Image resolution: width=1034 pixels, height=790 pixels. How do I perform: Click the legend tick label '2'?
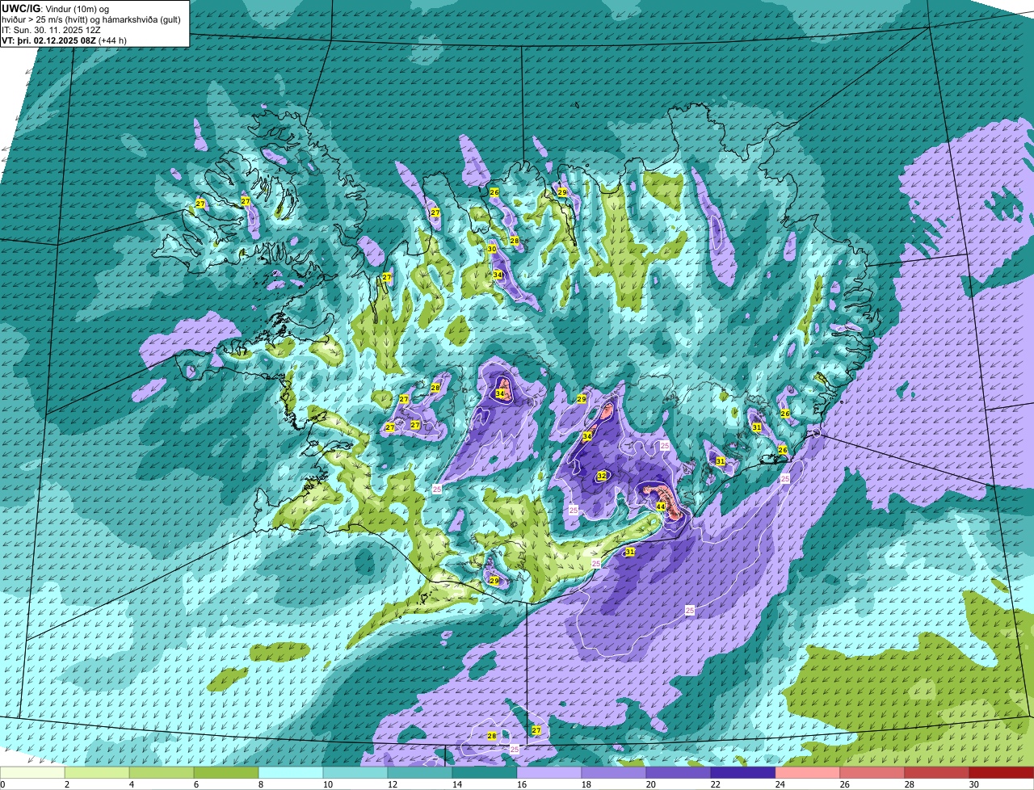pyautogui.click(x=67, y=784)
